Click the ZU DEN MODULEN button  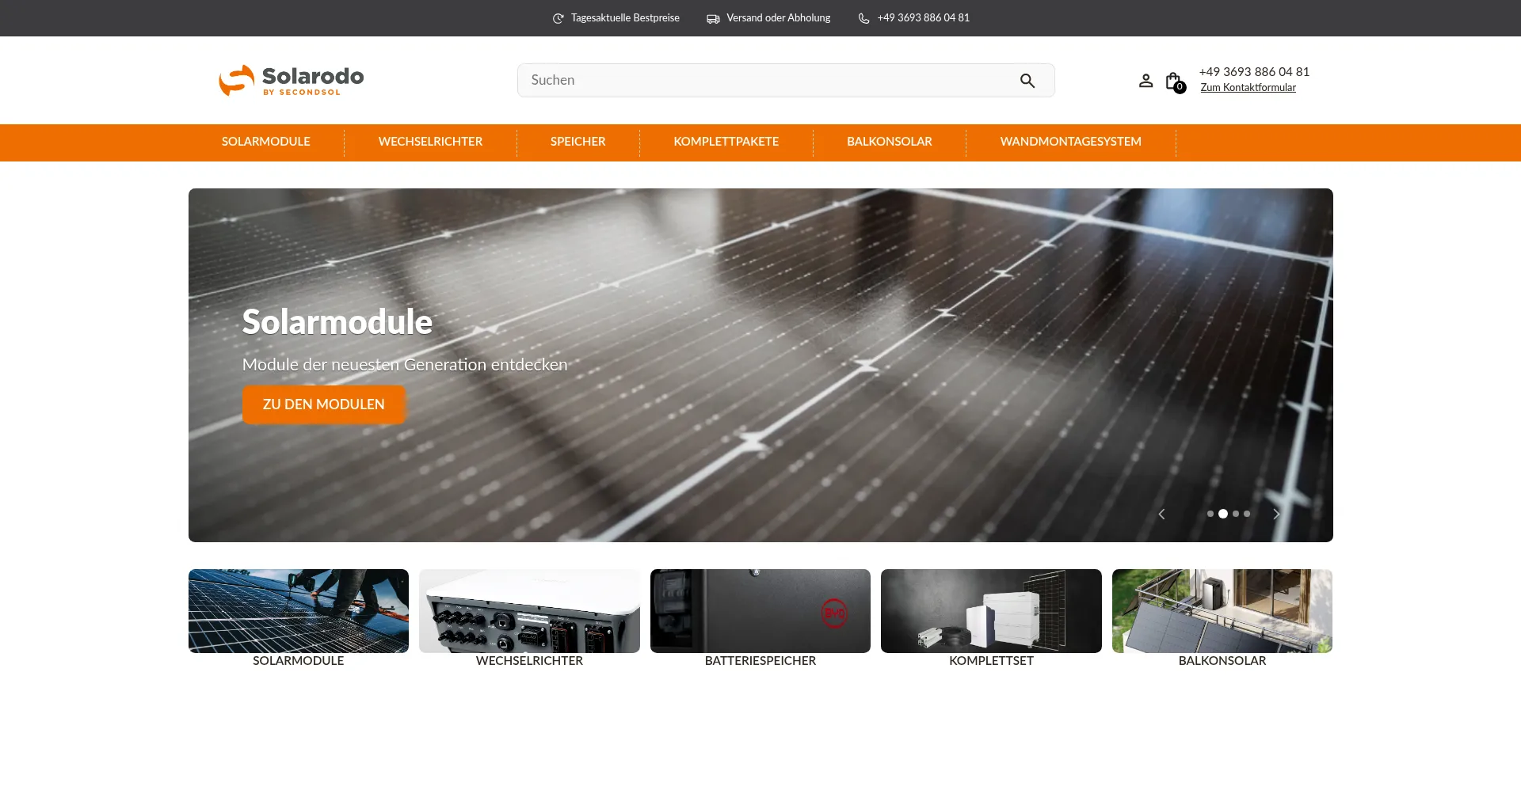(x=323, y=404)
